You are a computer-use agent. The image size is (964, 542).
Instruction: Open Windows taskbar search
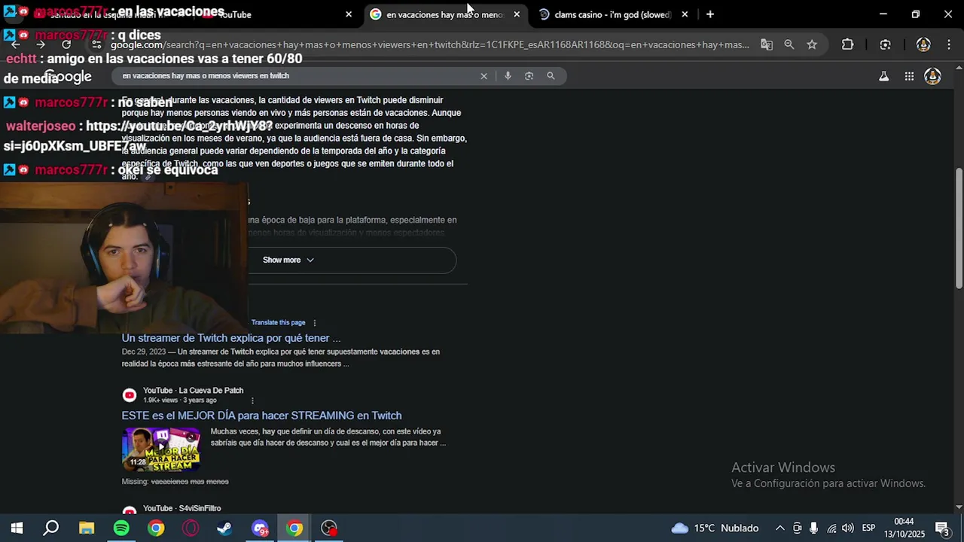pos(50,528)
